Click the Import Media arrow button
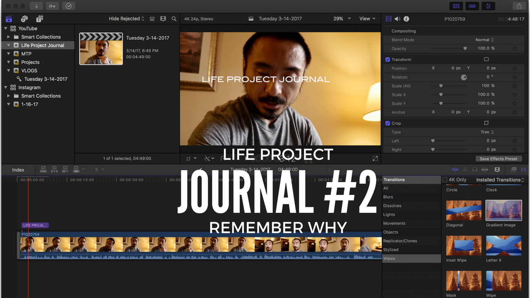 [x=36, y=6]
